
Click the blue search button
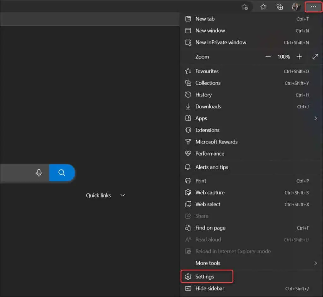(x=62, y=173)
